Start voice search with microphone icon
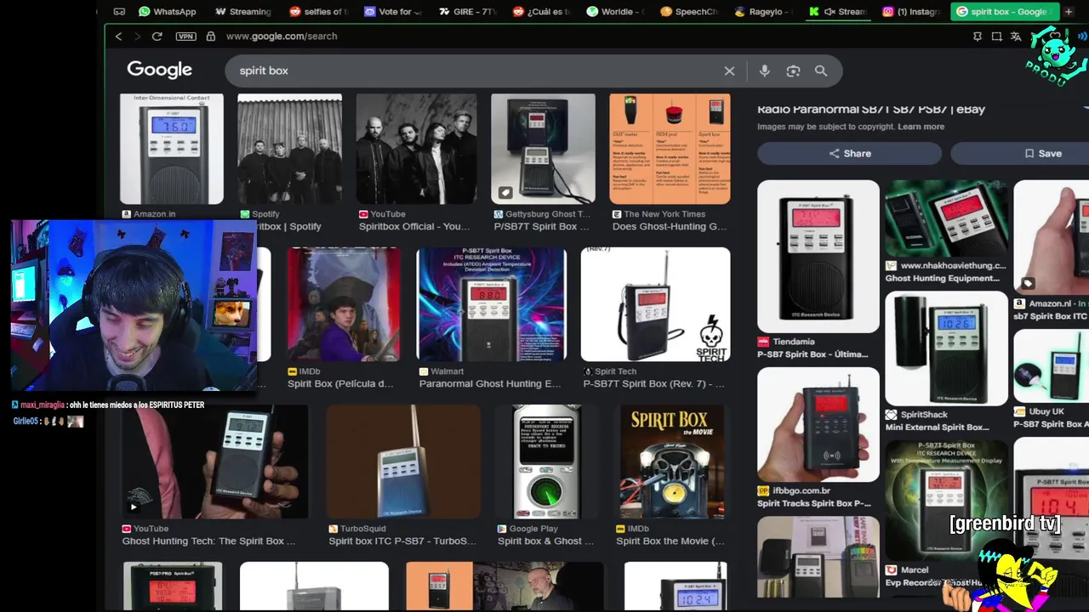The height and width of the screenshot is (612, 1089). (x=764, y=71)
